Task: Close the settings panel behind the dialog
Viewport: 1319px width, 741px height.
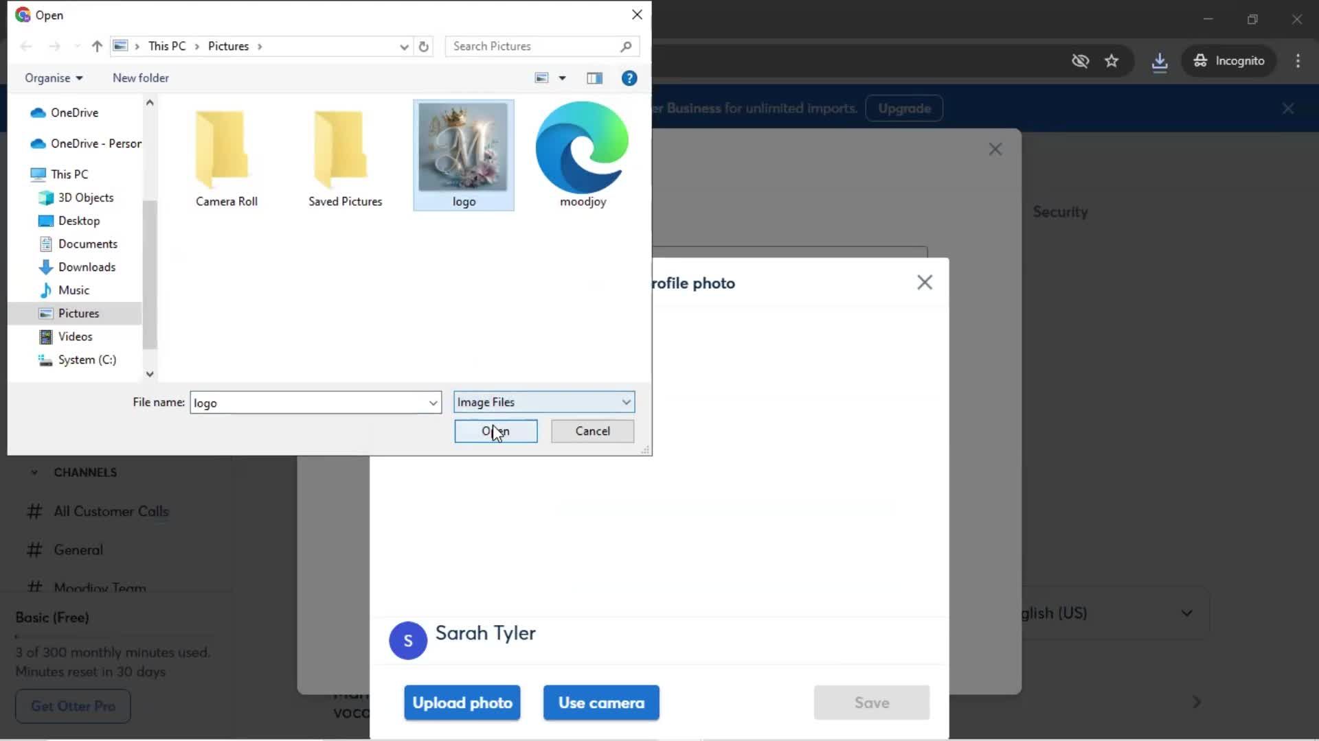Action: point(995,150)
